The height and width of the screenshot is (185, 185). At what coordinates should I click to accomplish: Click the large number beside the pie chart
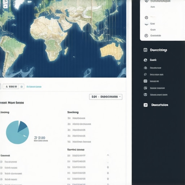[x=40, y=138]
